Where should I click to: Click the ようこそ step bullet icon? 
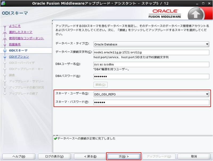coord(5,26)
